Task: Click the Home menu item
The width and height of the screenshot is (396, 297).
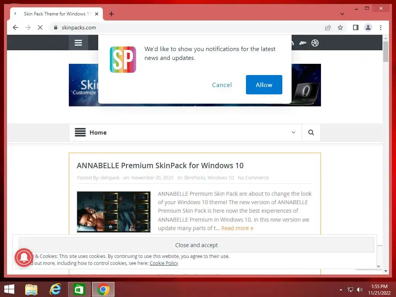Action: (x=98, y=133)
